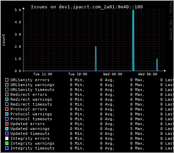Click the Redirect errors legend swatch

tap(7, 94)
